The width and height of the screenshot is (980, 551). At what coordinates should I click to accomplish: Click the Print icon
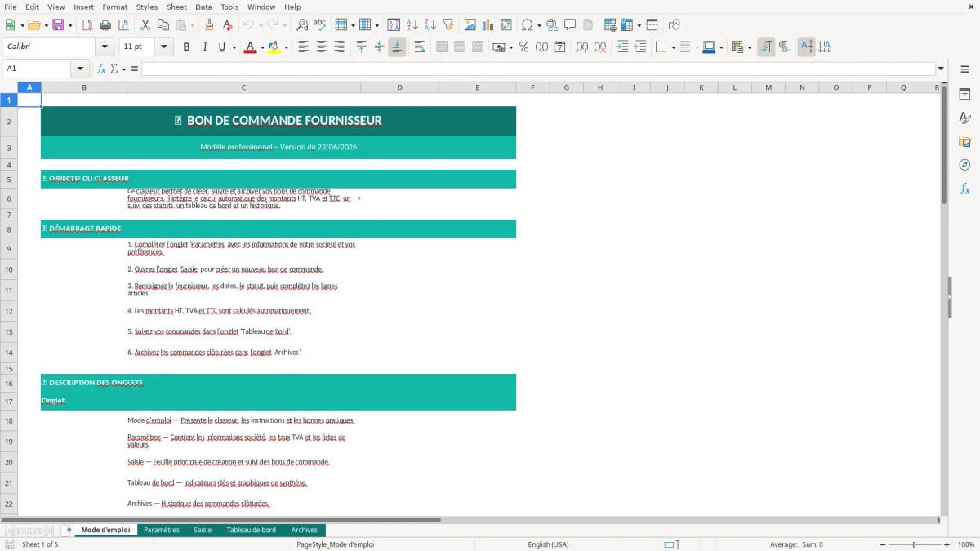105,25
